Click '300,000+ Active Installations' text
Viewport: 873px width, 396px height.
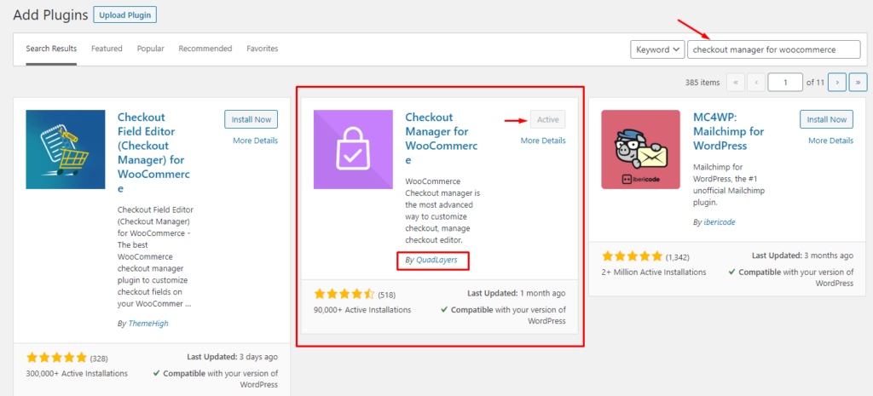[x=77, y=373]
